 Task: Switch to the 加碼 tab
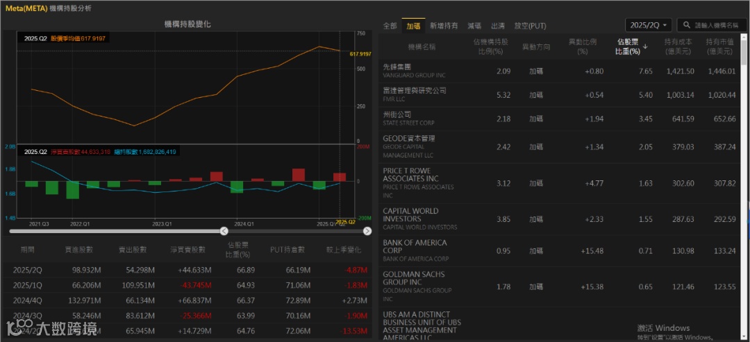(x=413, y=26)
